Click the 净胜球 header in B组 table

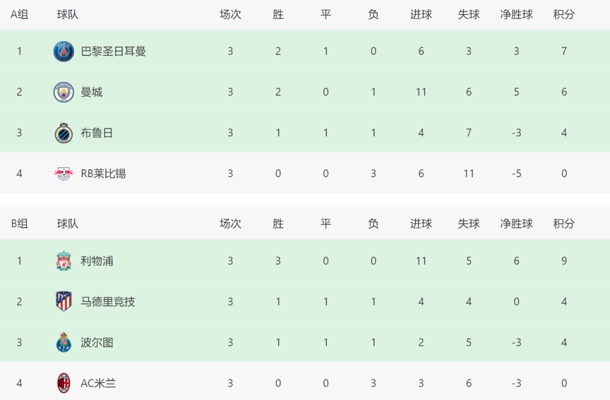pyautogui.click(x=516, y=223)
